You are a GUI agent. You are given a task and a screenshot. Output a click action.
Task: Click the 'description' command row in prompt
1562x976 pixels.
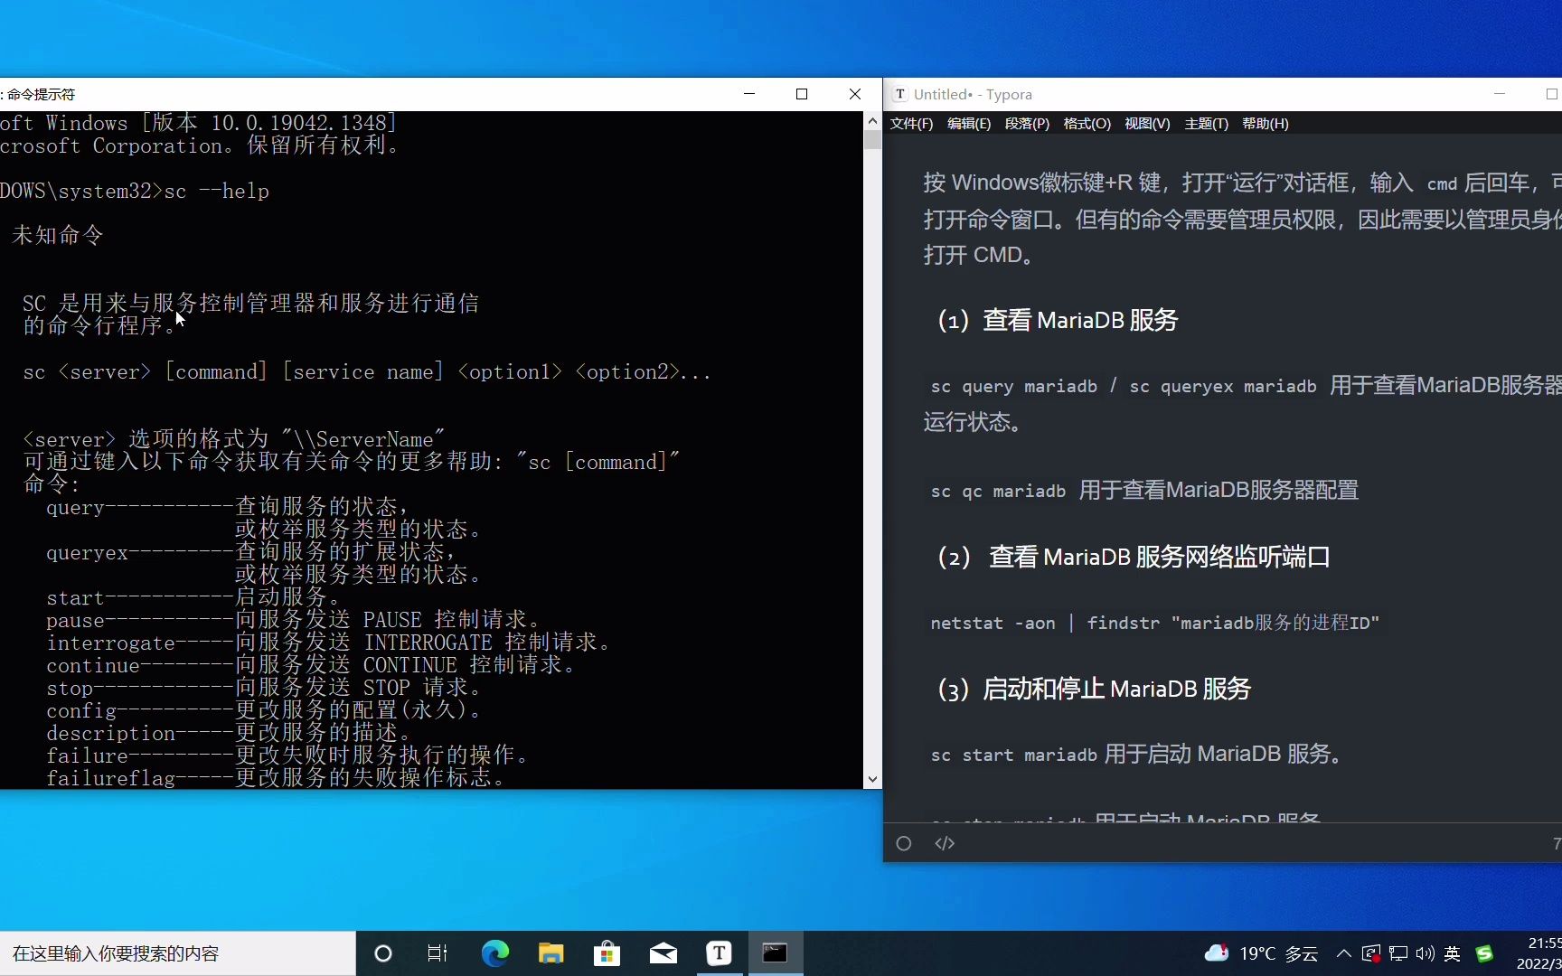pos(230,733)
